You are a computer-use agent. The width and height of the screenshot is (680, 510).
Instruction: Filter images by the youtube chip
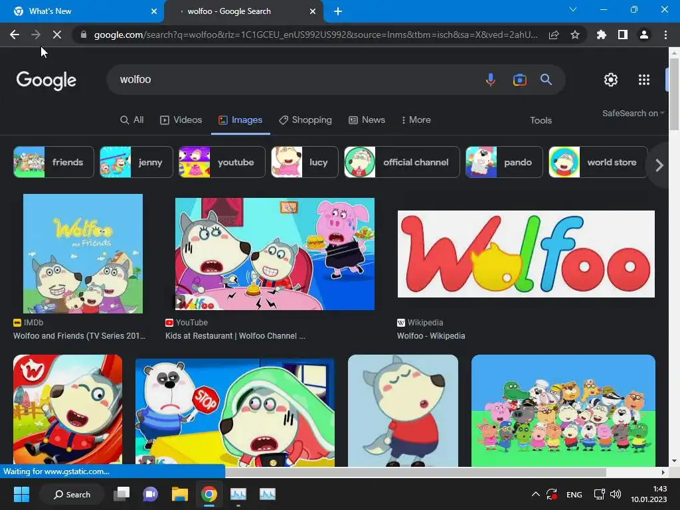222,162
